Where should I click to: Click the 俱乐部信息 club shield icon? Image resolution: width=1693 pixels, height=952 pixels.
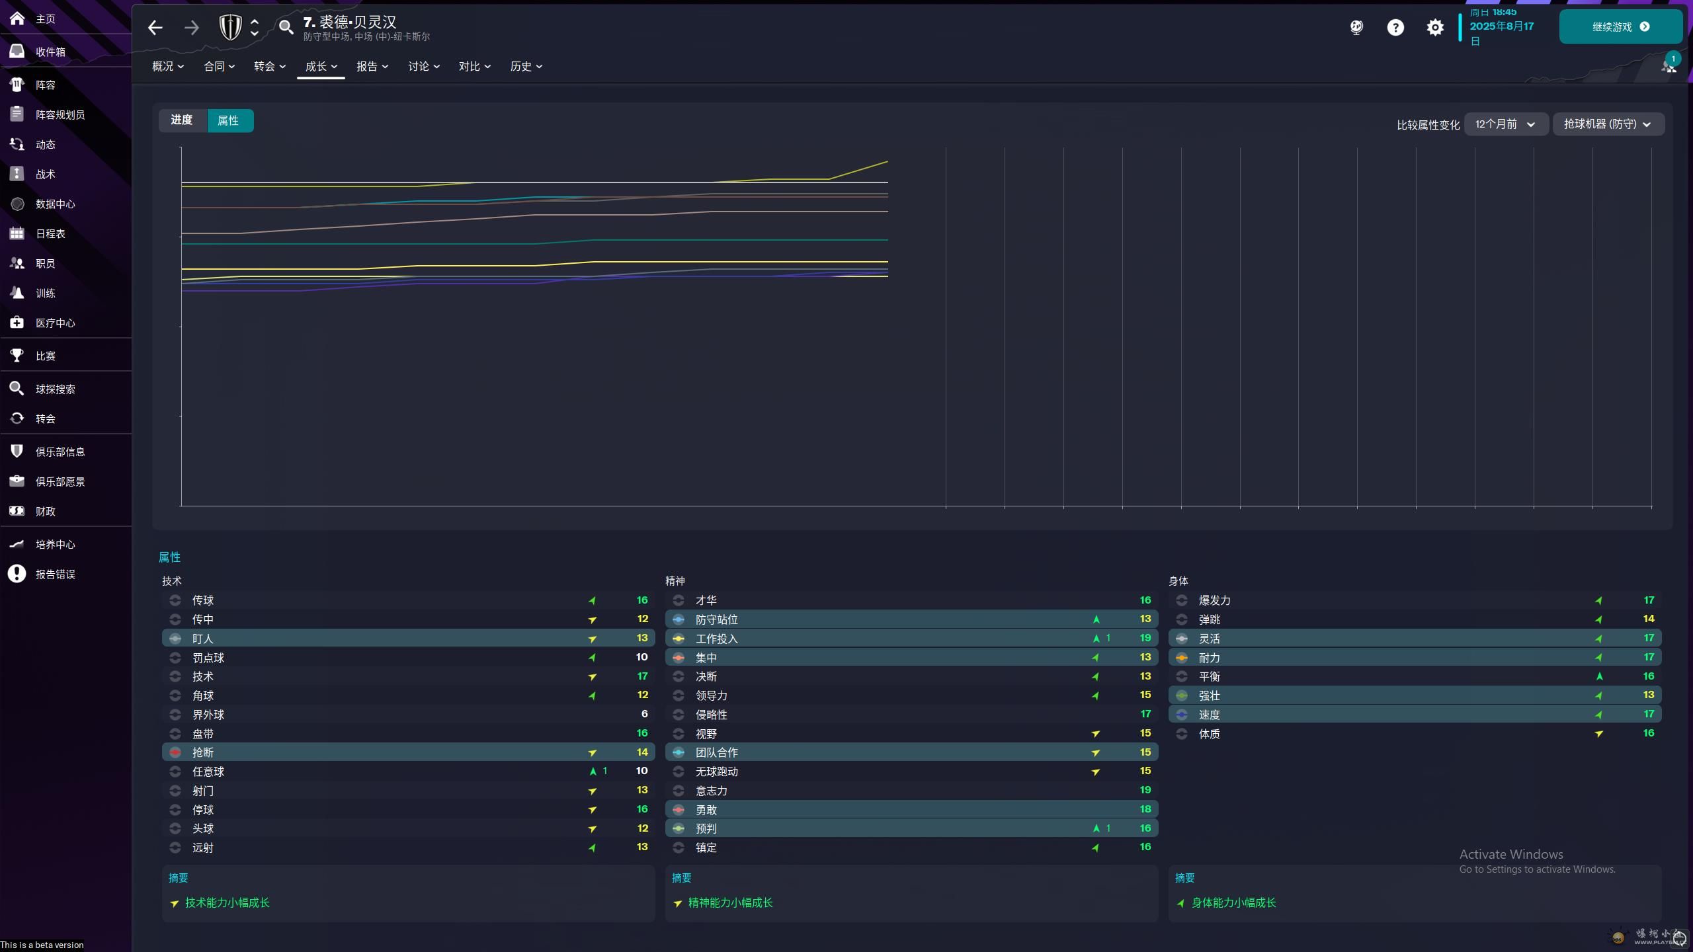click(17, 452)
